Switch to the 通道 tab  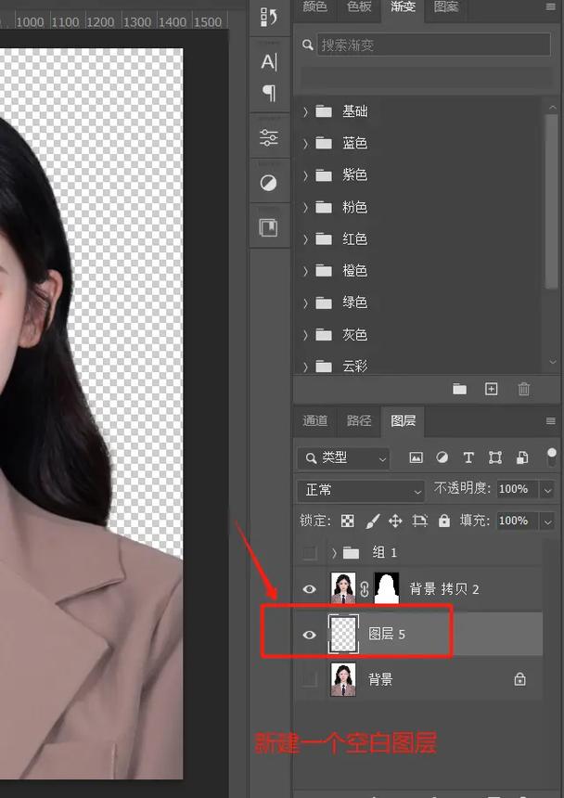point(315,420)
